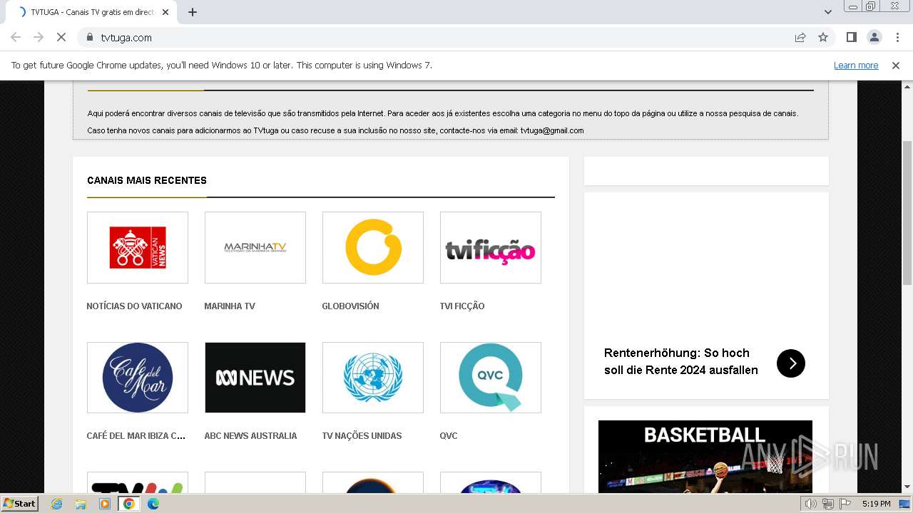This screenshot has width=913, height=513.
Task: Click the ABC NEWS AUSTRALIA title link
Action: tap(250, 435)
